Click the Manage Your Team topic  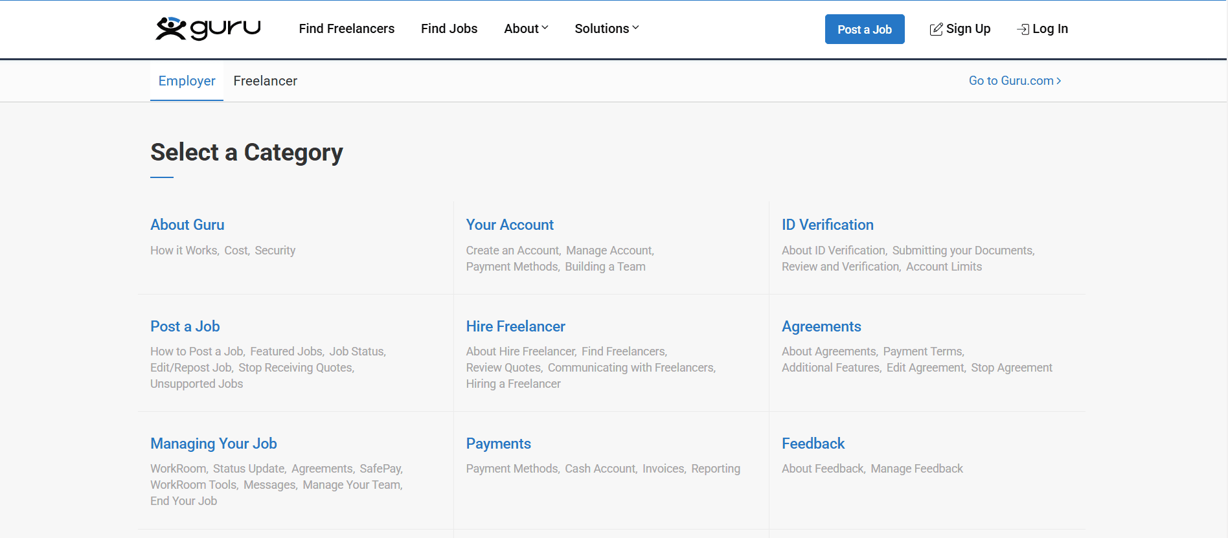point(352,485)
